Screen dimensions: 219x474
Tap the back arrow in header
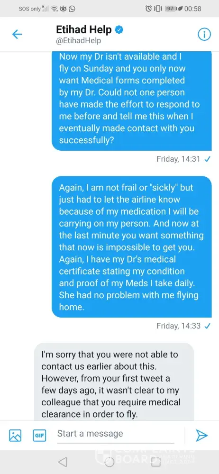click(17, 35)
